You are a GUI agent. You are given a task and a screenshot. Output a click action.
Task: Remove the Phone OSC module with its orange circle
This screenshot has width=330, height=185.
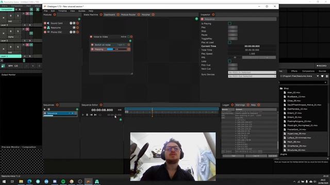[78, 32]
